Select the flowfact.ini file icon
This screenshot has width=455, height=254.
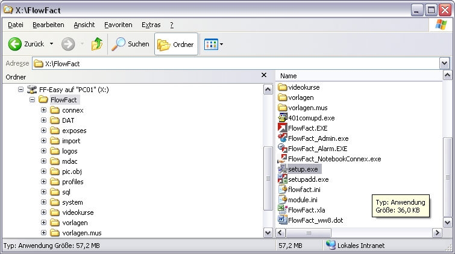(283, 190)
